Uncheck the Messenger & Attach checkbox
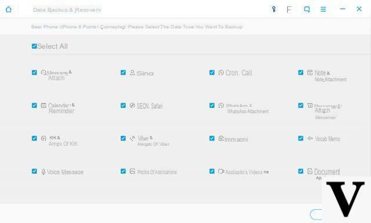The height and width of the screenshot is (223, 371). (x=300, y=106)
